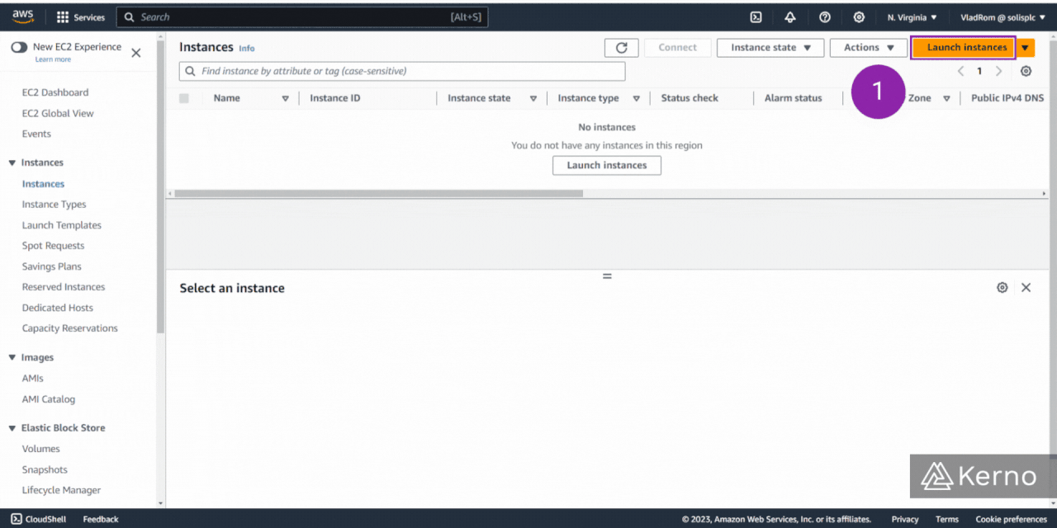Image resolution: width=1057 pixels, height=528 pixels.
Task: Open AMIs in the sidebar
Action: 33,379
